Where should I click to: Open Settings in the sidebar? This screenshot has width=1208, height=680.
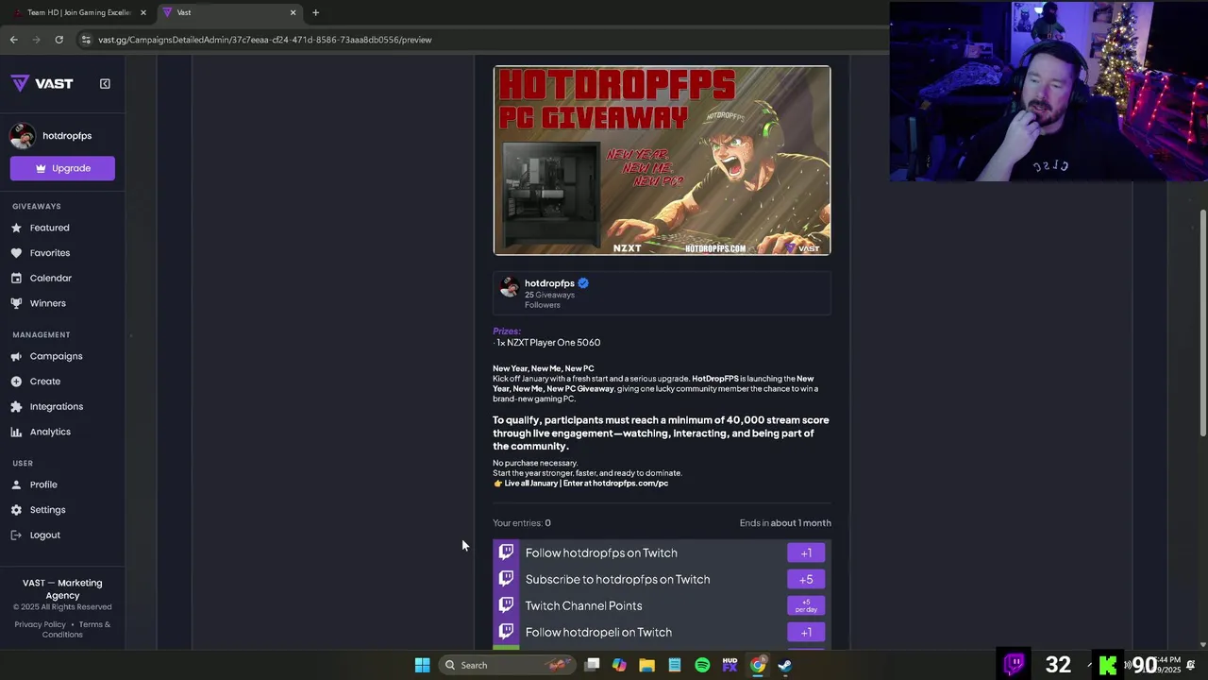(48, 510)
